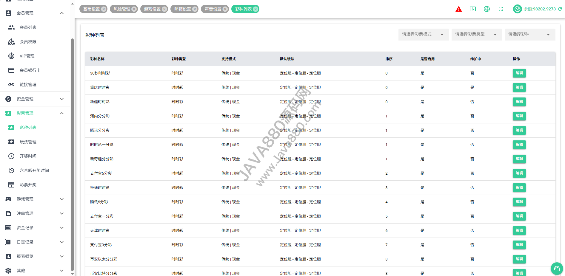Close the 彩种列表 tab
The width and height of the screenshot is (565, 276).
coord(255,9)
